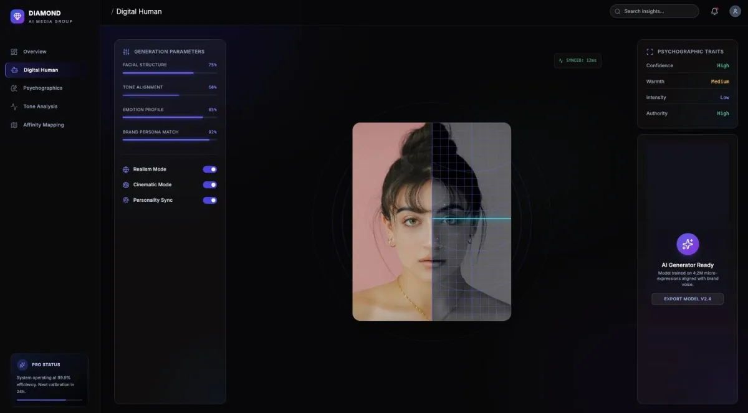Click the Authority trait label

click(657, 113)
